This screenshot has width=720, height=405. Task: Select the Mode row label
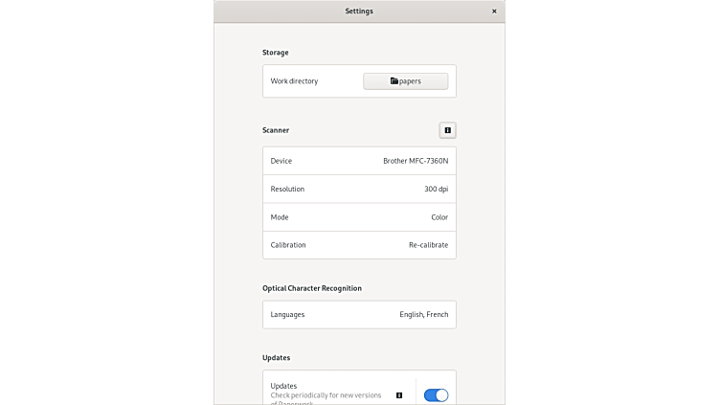click(280, 217)
